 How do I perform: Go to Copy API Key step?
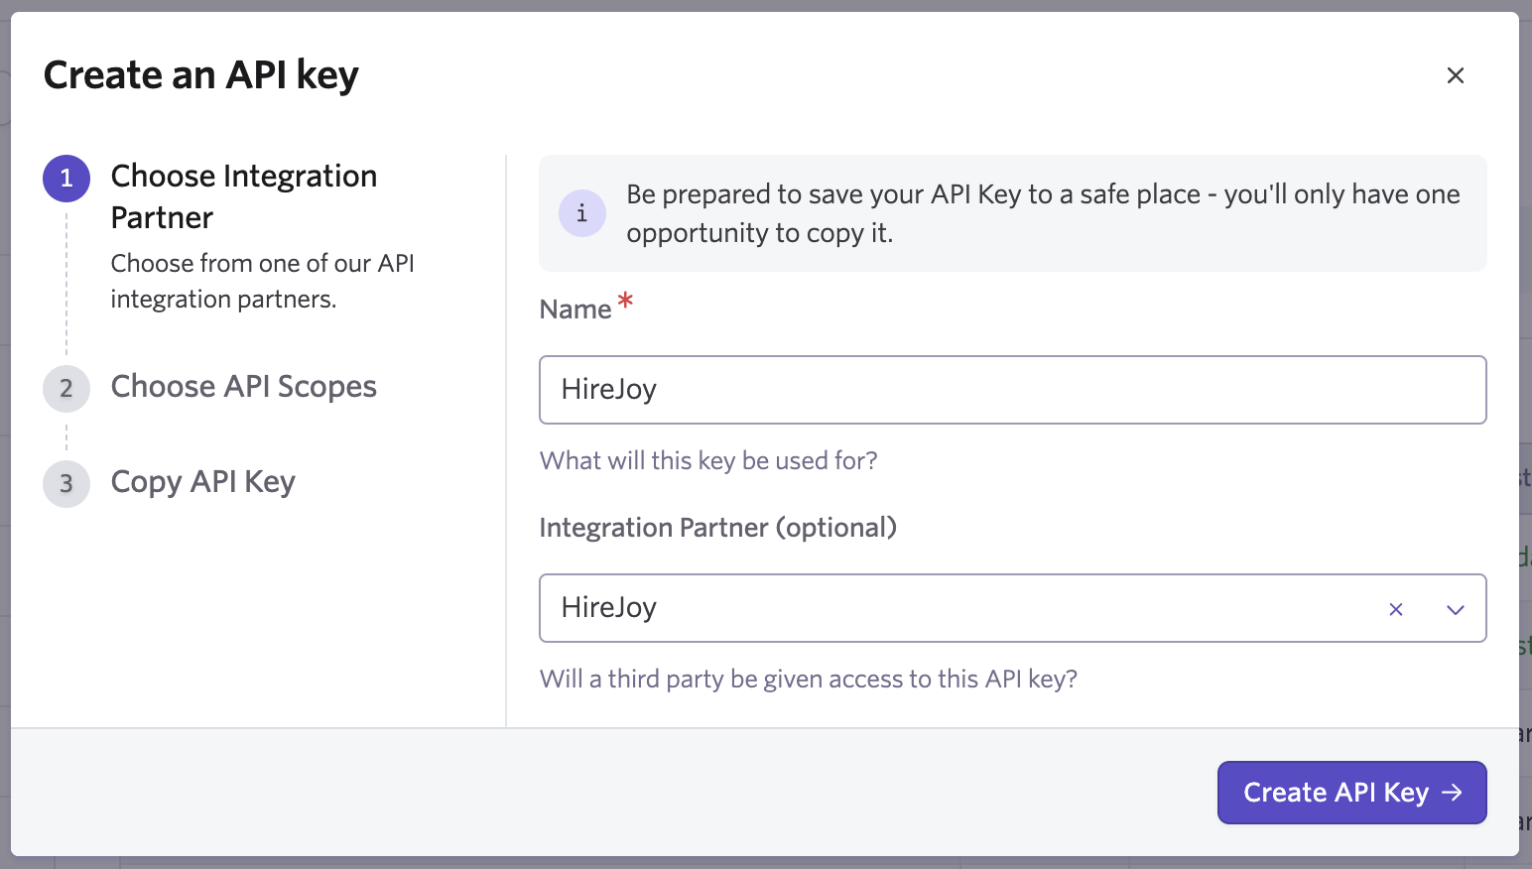click(x=202, y=482)
